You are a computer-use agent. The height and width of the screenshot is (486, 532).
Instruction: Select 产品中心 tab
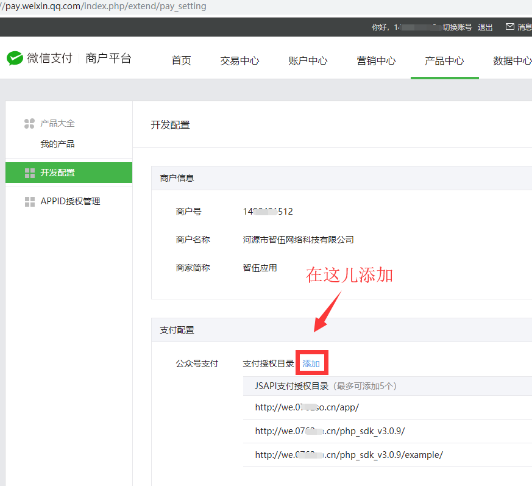coord(444,61)
